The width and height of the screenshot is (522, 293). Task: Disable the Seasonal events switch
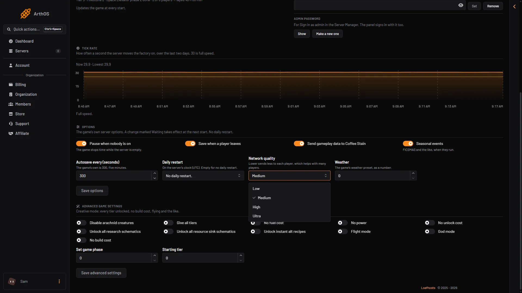click(x=408, y=144)
